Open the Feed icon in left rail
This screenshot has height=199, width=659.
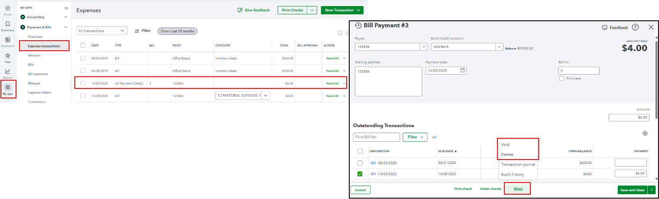pyautogui.click(x=8, y=55)
